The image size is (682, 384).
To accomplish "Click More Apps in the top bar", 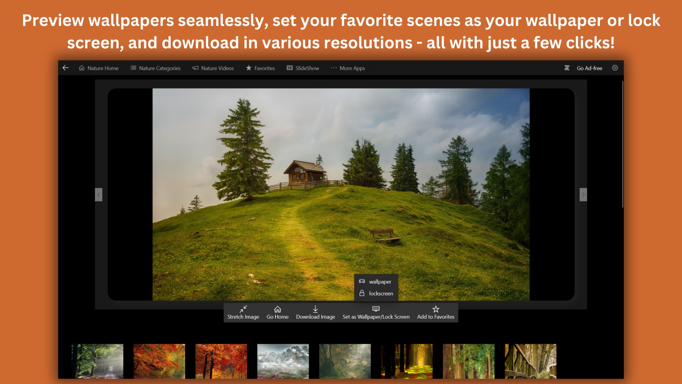I will pyautogui.click(x=348, y=68).
